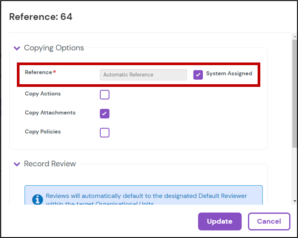
Task: Collapse the Copying Options section chevron
Action: click(x=17, y=48)
